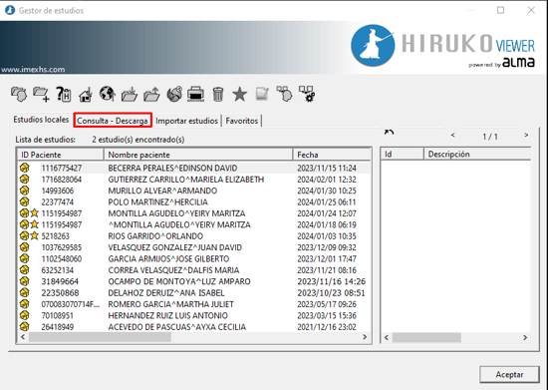Click the series panel horizontal scrollbar thumb

(x=426, y=337)
